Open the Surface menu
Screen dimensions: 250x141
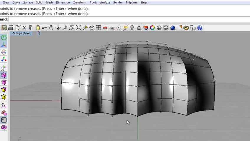28,2
